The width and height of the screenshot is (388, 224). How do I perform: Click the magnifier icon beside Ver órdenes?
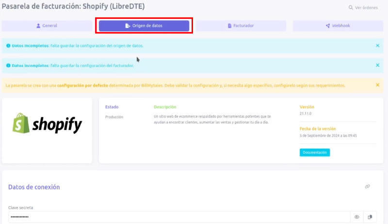click(x=351, y=8)
